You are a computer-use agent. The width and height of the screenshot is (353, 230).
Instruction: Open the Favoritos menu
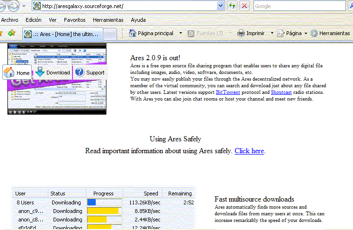[x=75, y=20]
